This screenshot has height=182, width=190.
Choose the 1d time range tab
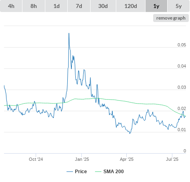pyautogui.click(x=57, y=6)
